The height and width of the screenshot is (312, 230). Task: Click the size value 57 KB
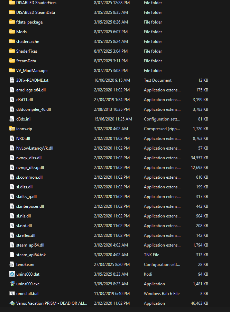203,148
